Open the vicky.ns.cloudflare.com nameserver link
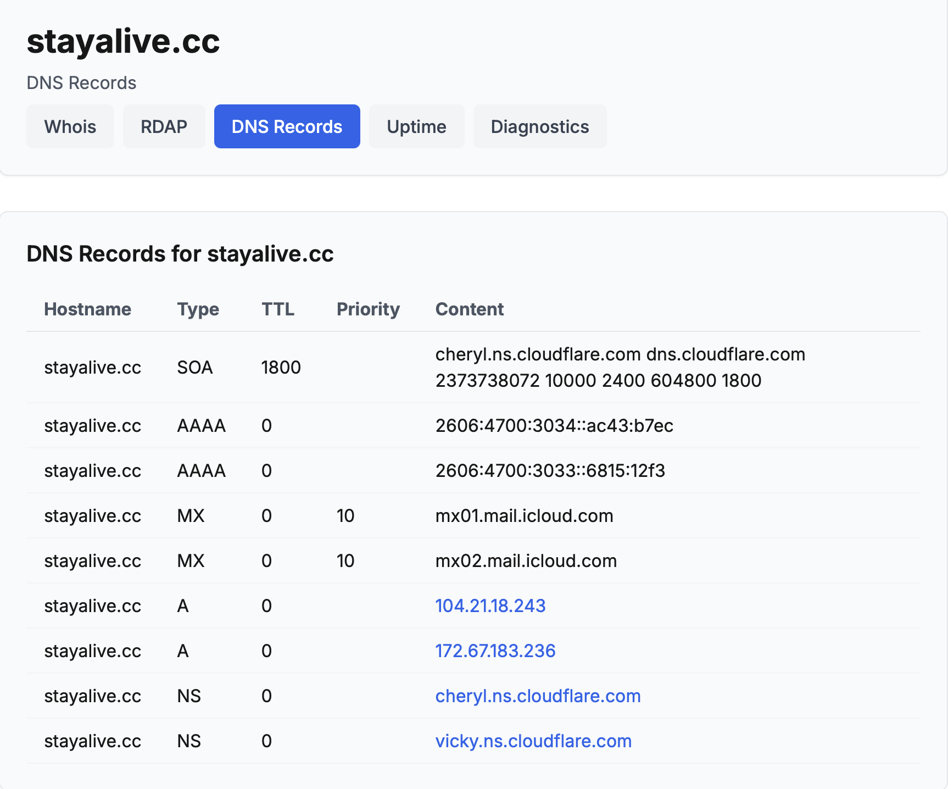This screenshot has width=948, height=789. click(x=533, y=741)
